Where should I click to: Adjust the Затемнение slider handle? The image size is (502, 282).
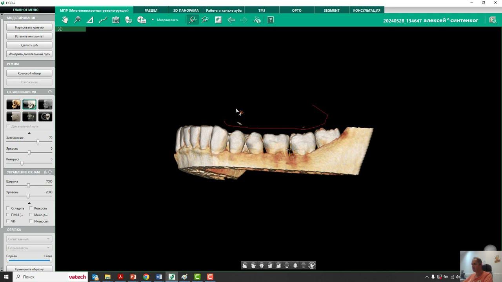(x=38, y=142)
